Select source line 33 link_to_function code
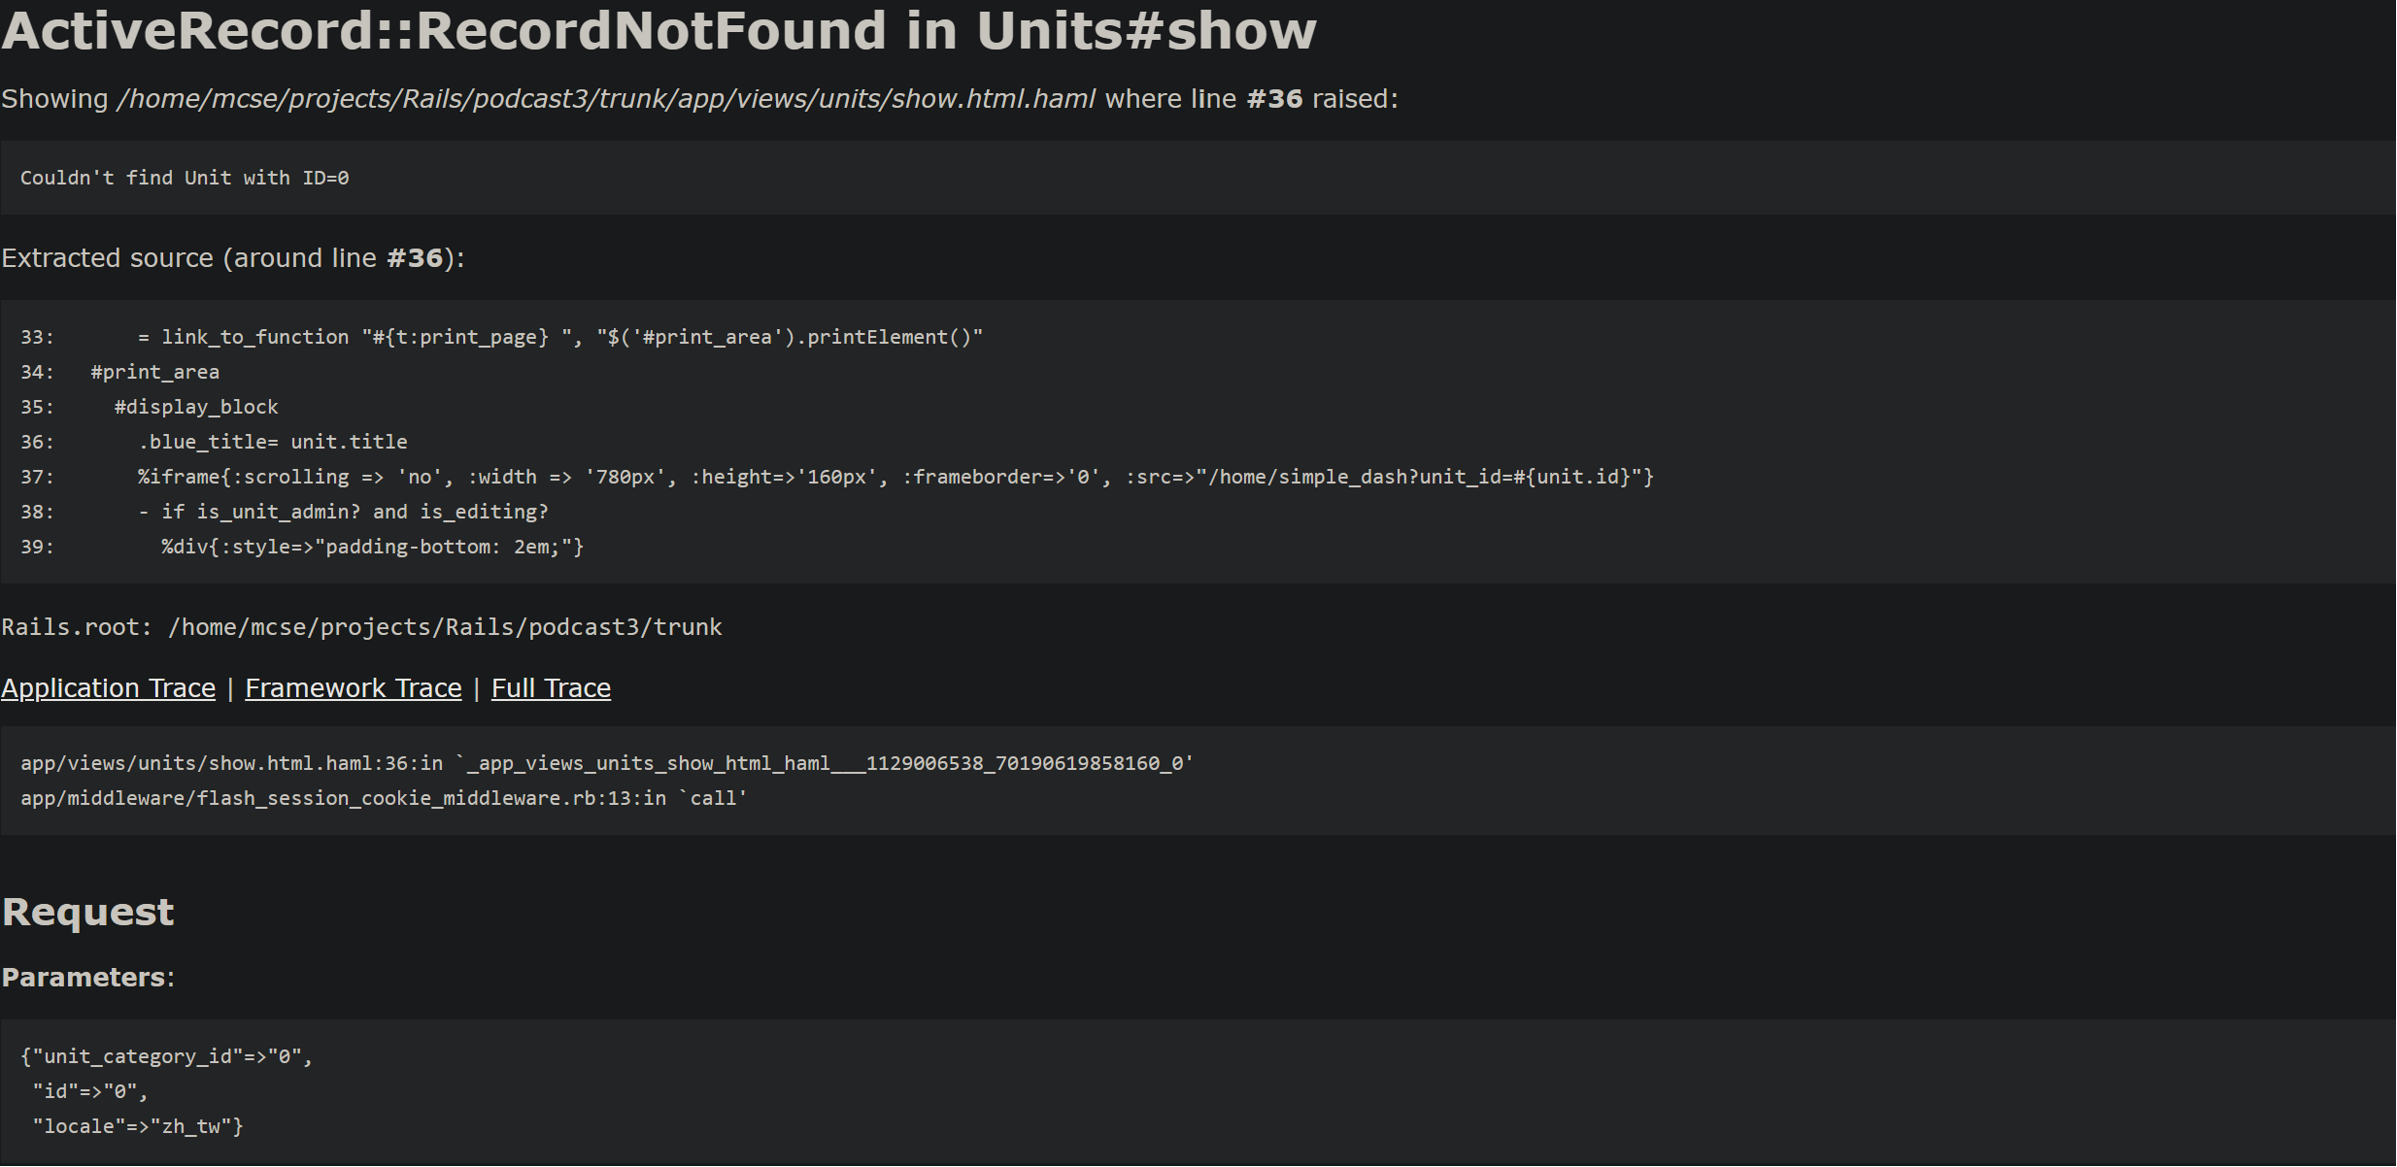The image size is (2397, 1167). [x=560, y=337]
